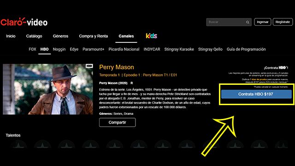Click the Perry Mason episode thumbnail
The image size is (295, 166).
(x=48, y=89)
